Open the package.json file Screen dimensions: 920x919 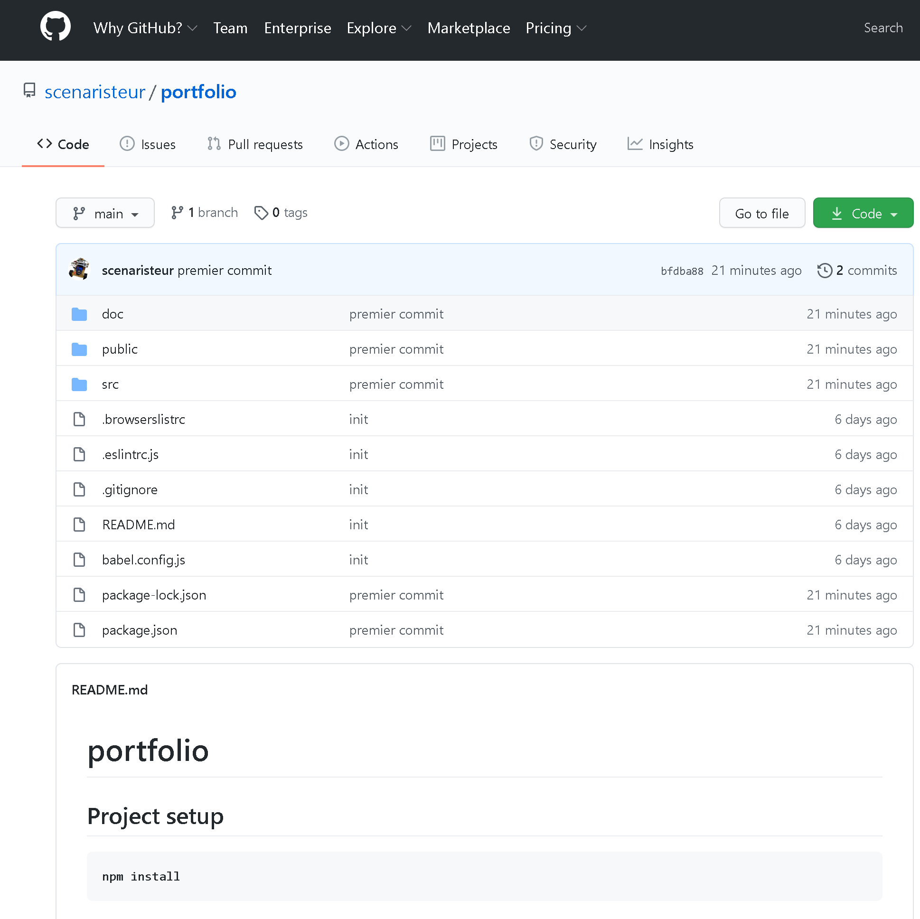click(140, 629)
